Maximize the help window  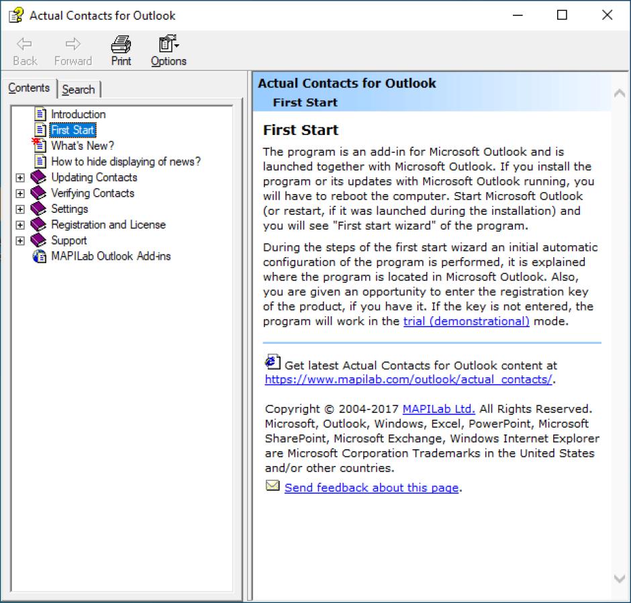(x=562, y=15)
